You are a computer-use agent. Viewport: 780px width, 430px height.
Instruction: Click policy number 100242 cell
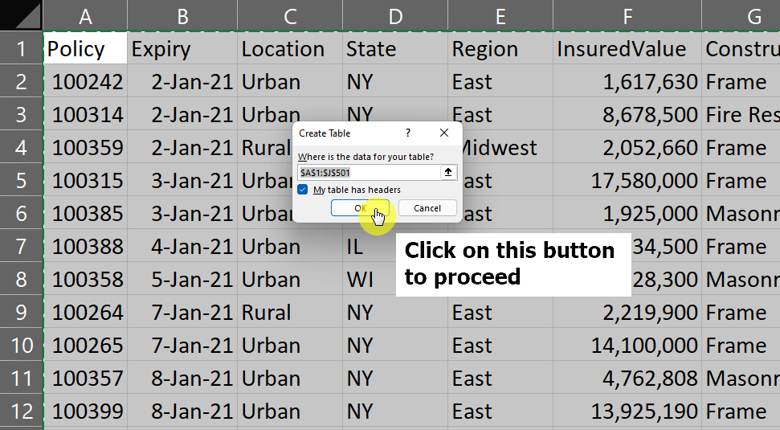coord(85,81)
